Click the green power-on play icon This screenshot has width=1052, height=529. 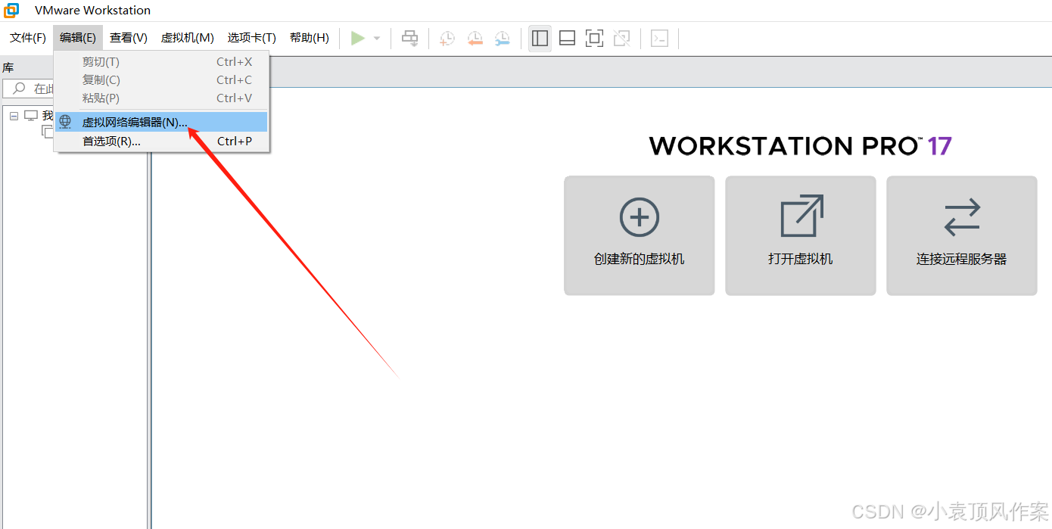[x=358, y=38]
